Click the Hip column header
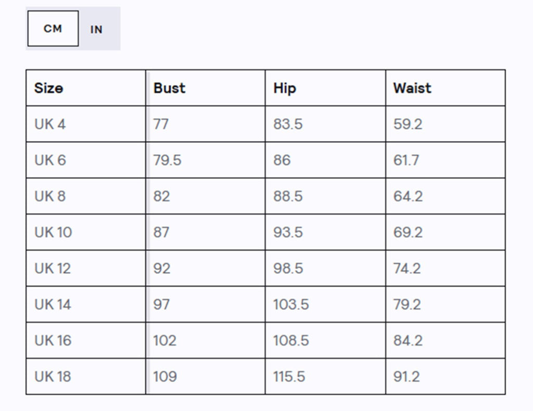Viewport: 533px width, 411px height. (284, 88)
